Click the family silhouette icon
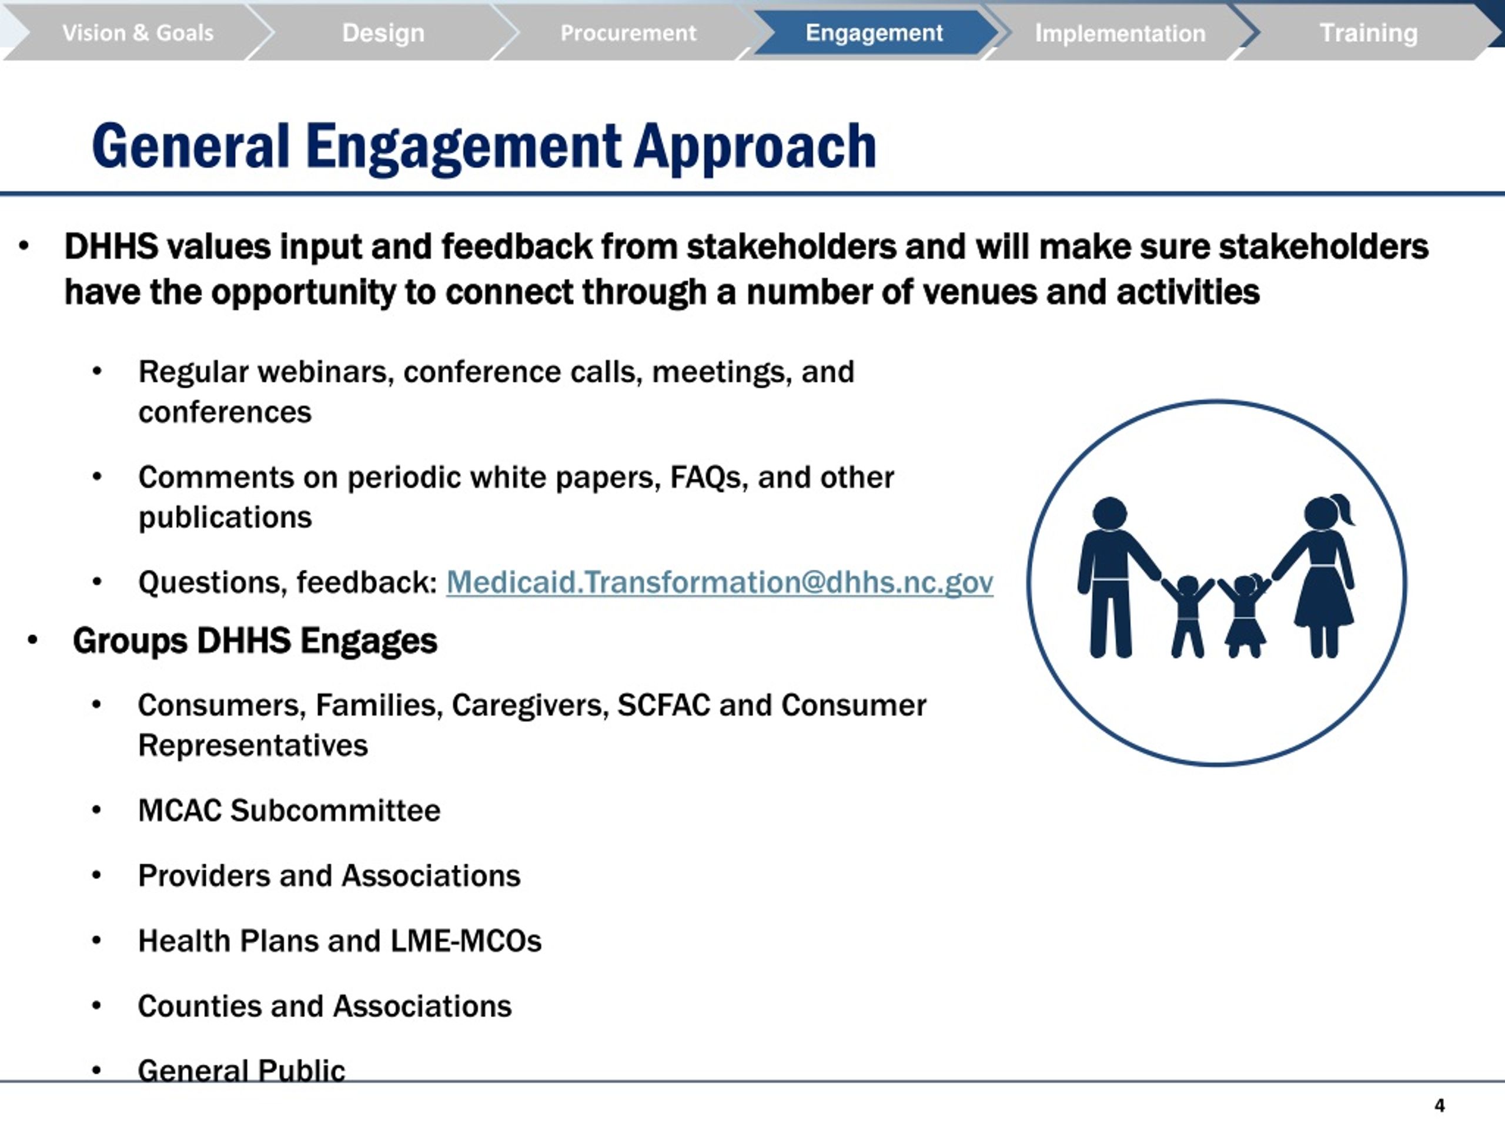 click(1216, 583)
